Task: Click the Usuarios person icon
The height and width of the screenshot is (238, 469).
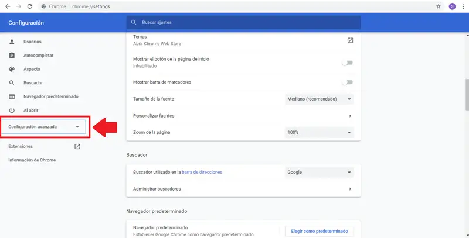Action: tap(12, 42)
